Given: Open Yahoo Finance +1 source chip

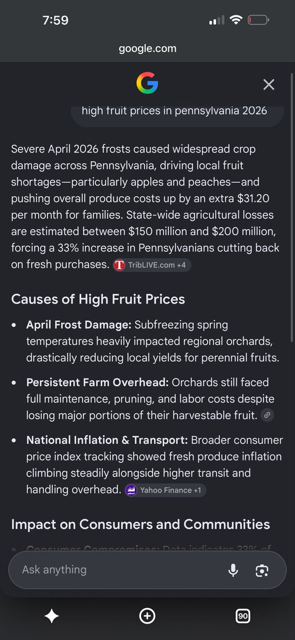Looking at the screenshot, I should 165,490.
